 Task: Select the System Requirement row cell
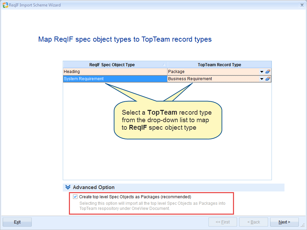115,79
